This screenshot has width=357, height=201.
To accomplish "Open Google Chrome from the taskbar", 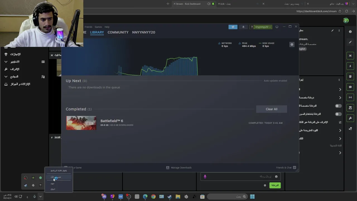I will point(153,197).
